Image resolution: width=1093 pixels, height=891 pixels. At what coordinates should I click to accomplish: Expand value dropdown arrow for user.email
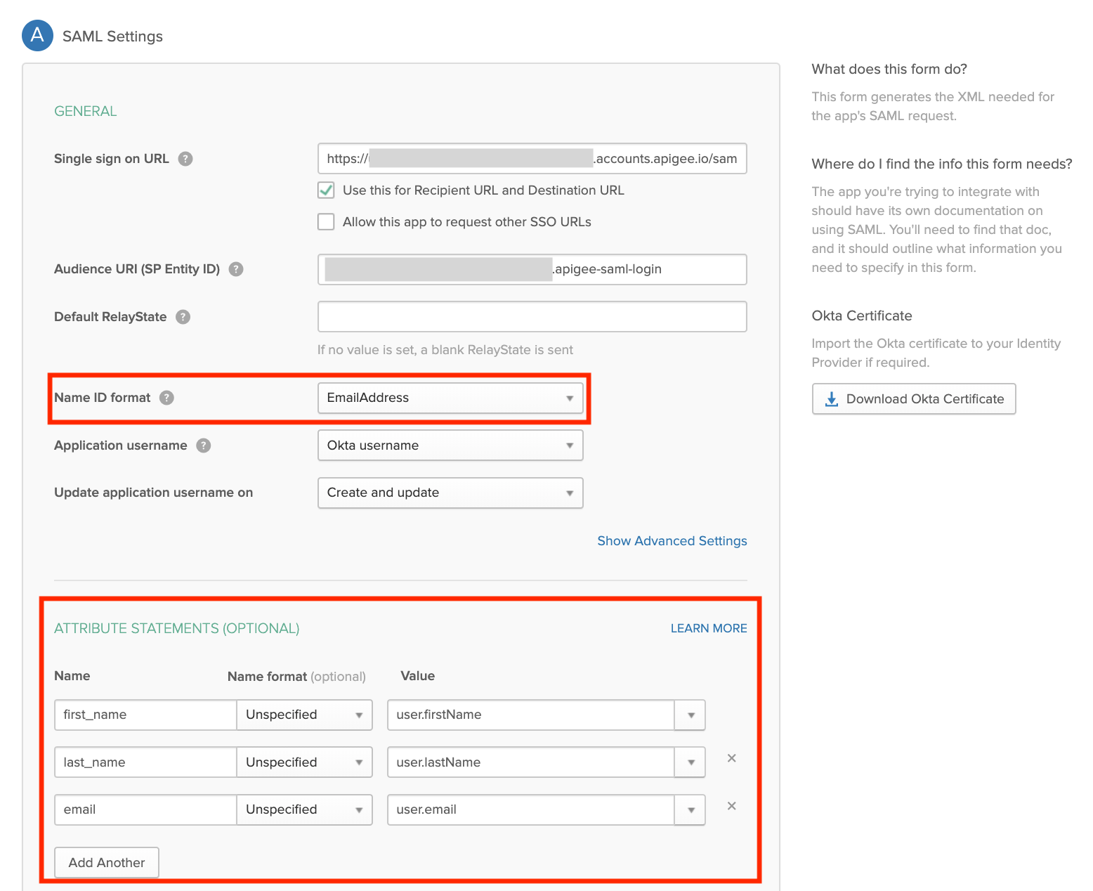(x=691, y=809)
